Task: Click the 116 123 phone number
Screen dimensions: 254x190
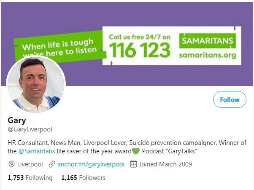Action: tap(140, 50)
